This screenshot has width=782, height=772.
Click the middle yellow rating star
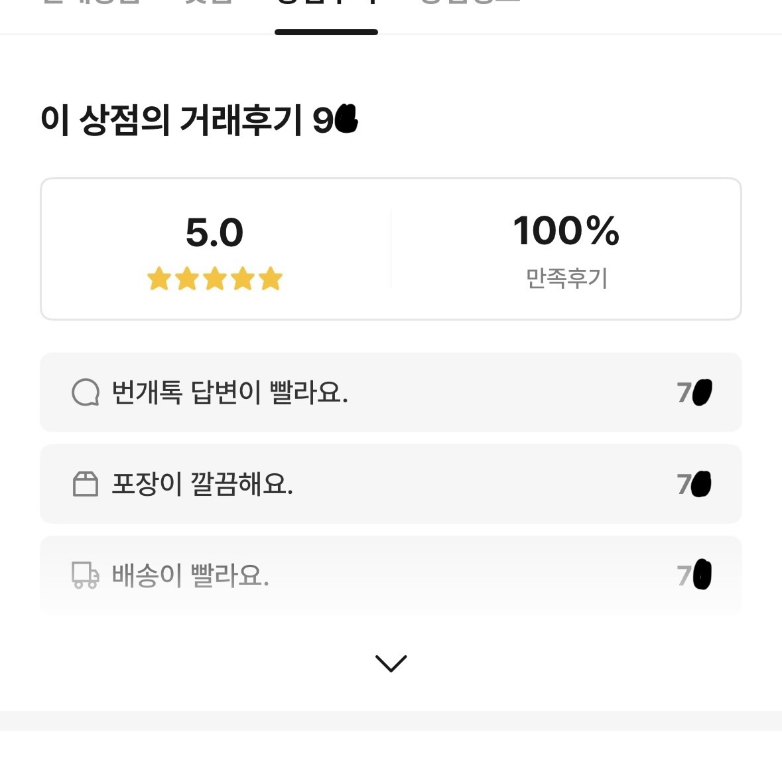point(215,279)
